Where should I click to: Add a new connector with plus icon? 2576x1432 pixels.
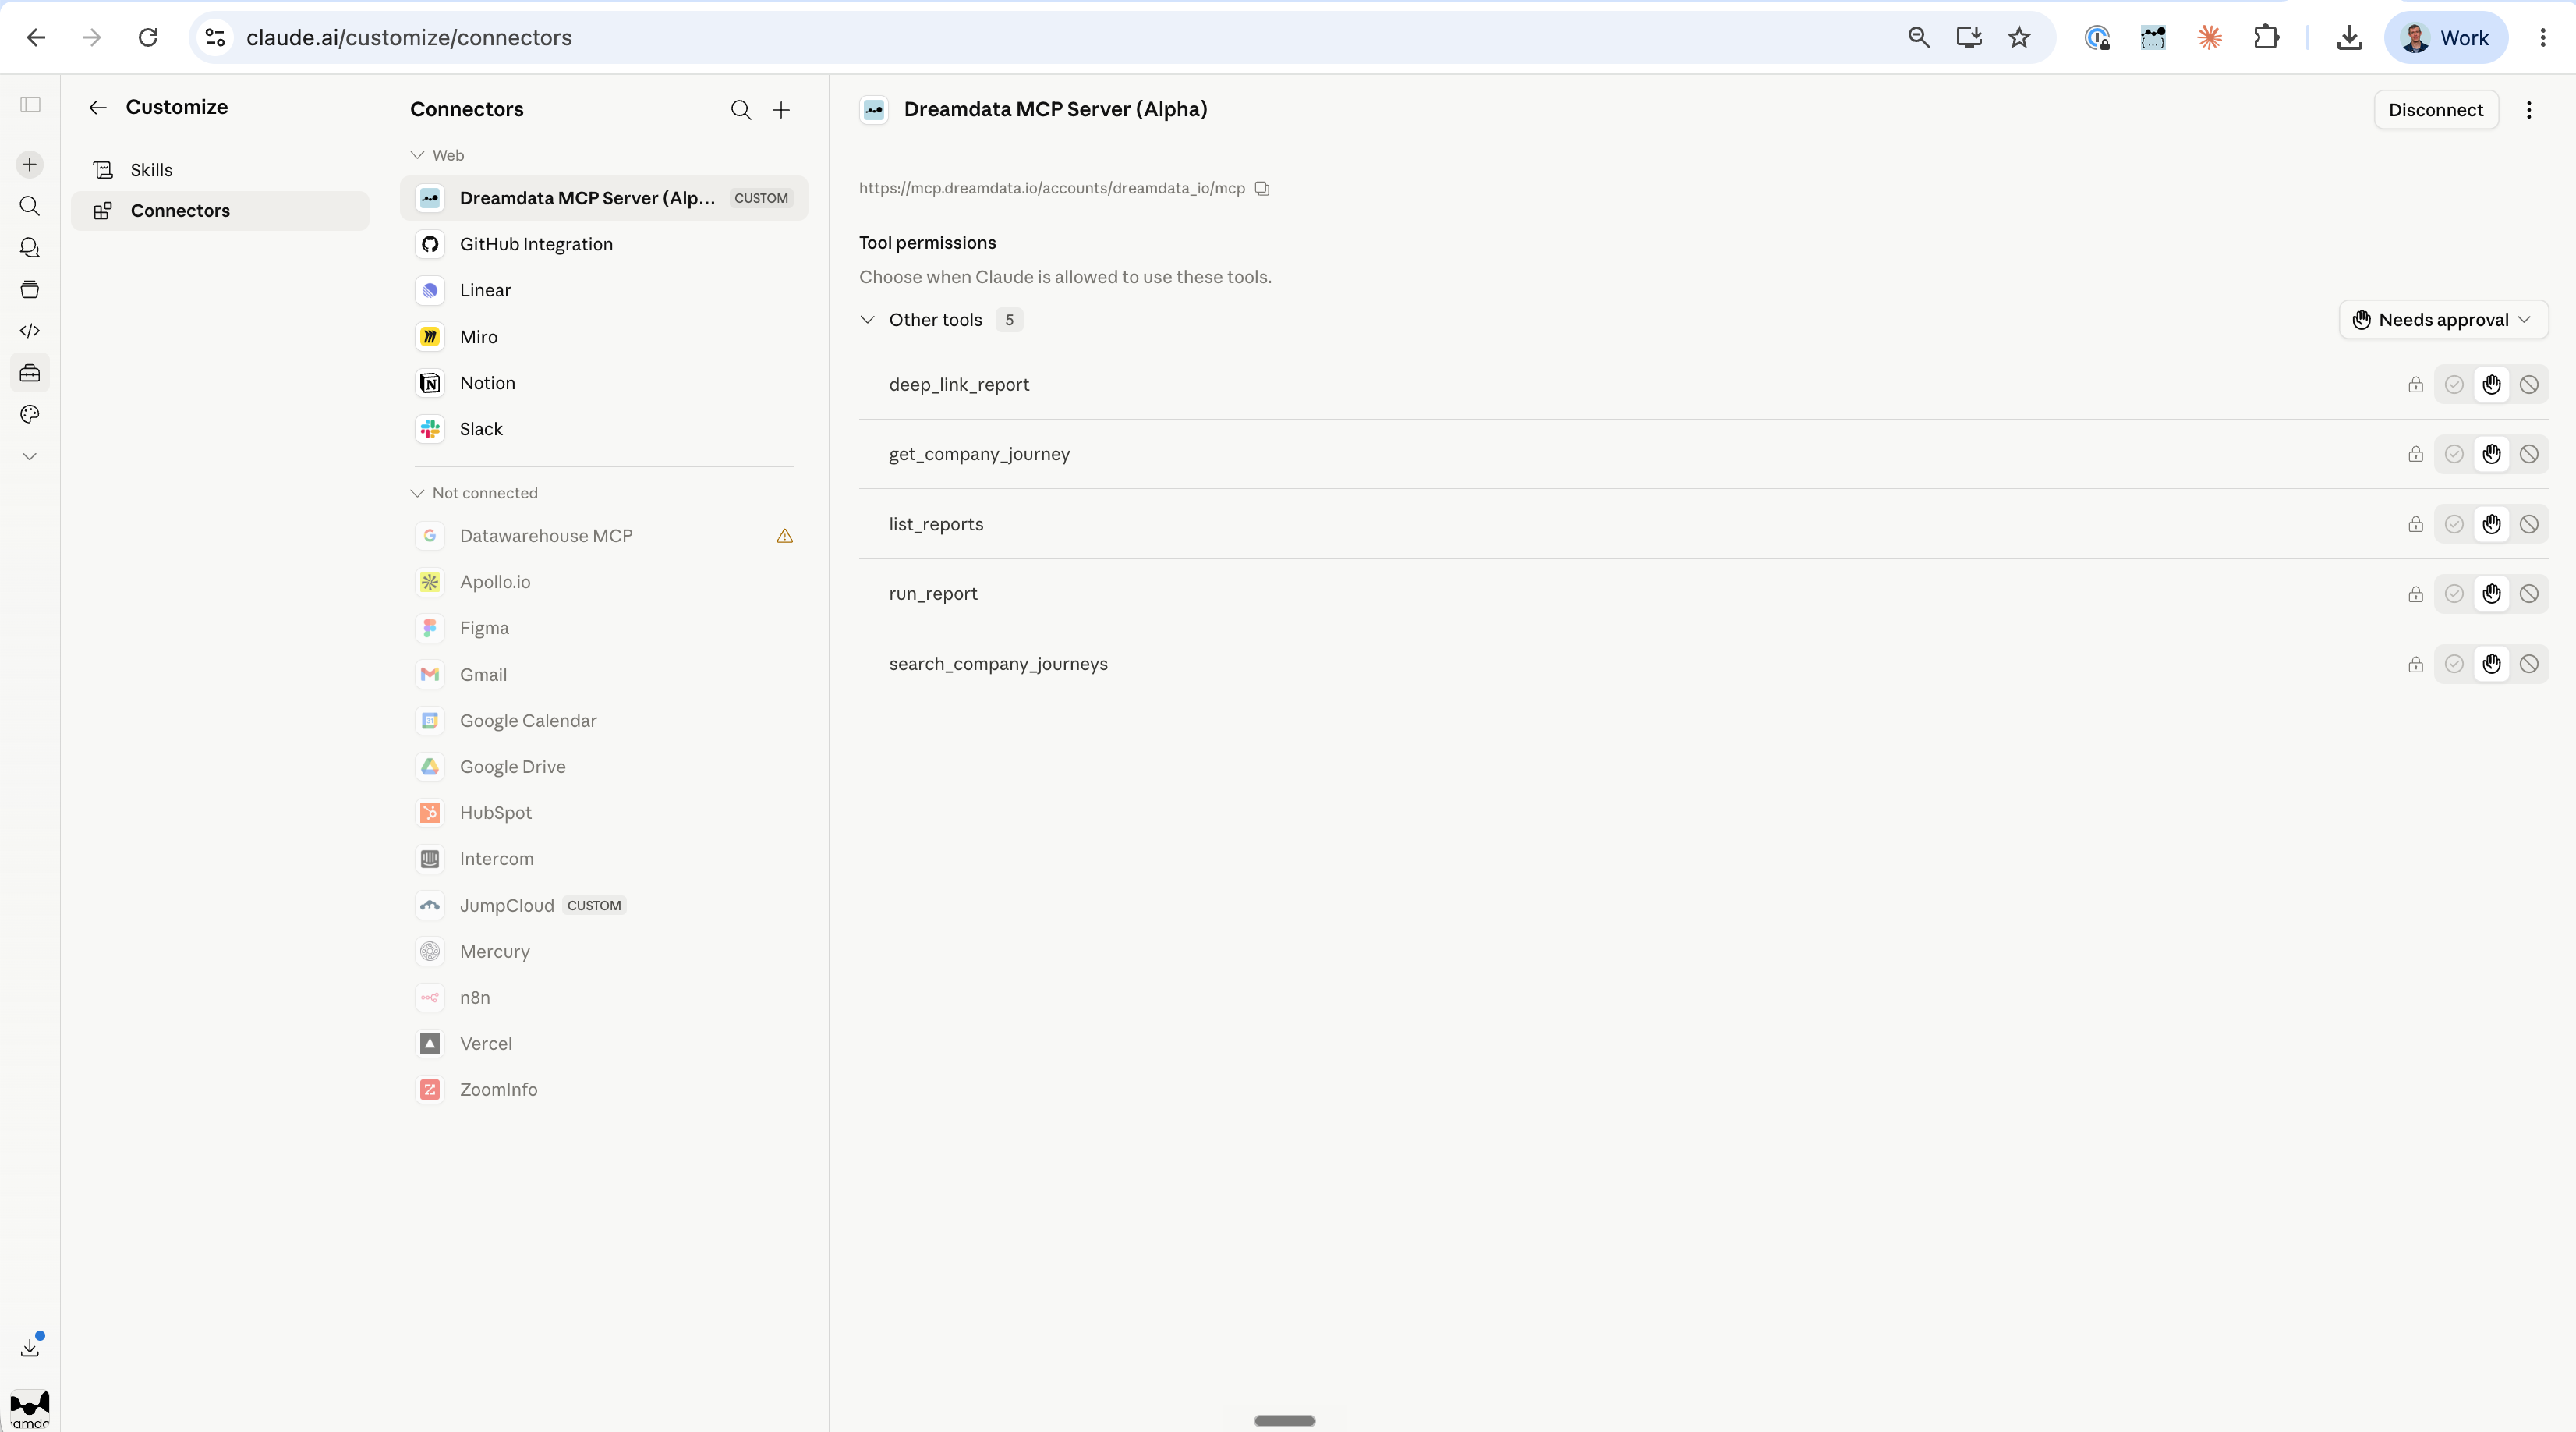(x=781, y=110)
